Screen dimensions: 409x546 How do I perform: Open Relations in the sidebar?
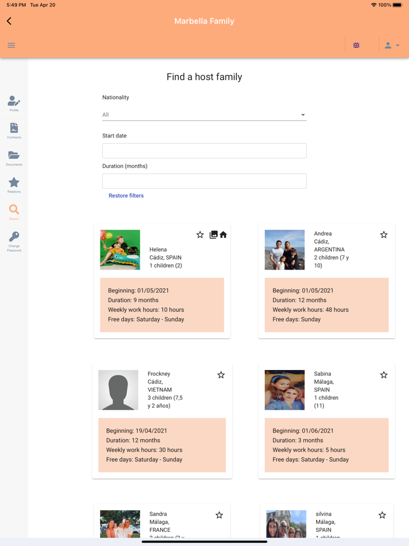pos(14,185)
